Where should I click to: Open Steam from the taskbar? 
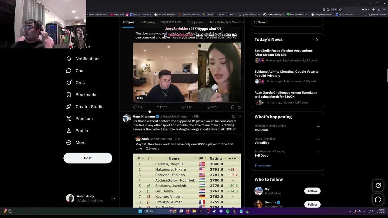click(214, 211)
